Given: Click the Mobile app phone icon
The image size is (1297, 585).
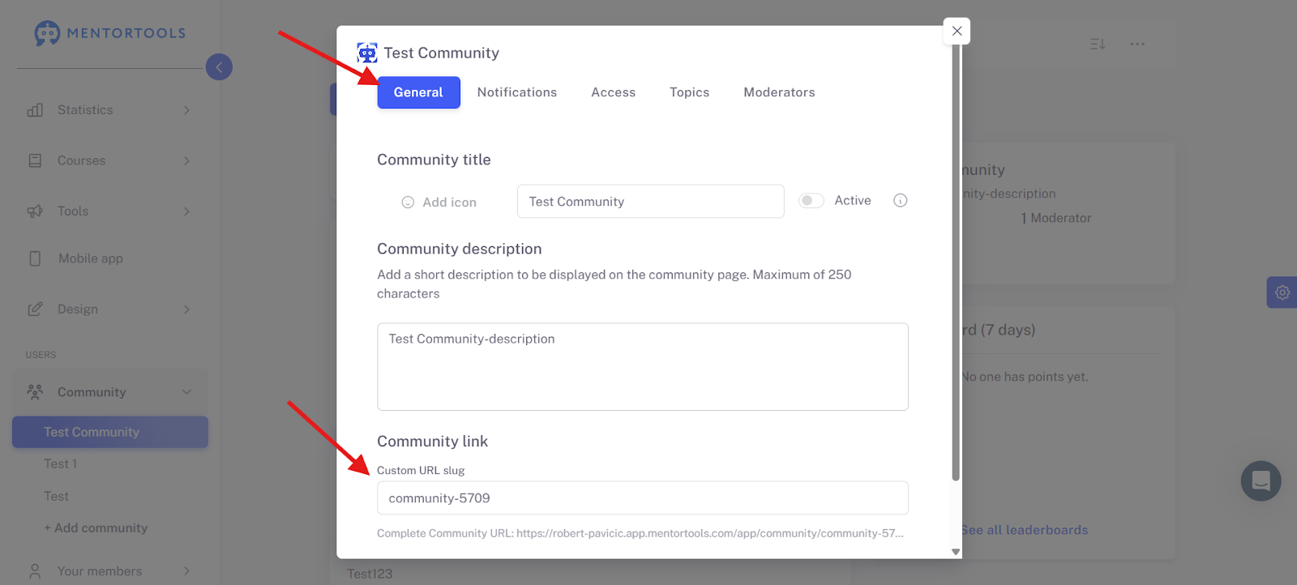Looking at the screenshot, I should pyautogui.click(x=35, y=258).
